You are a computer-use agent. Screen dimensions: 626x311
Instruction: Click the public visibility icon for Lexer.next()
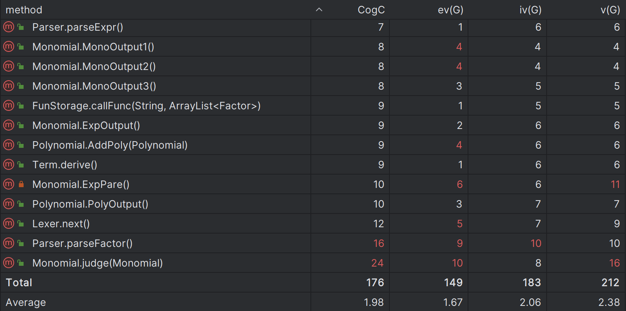pyautogui.click(x=21, y=224)
